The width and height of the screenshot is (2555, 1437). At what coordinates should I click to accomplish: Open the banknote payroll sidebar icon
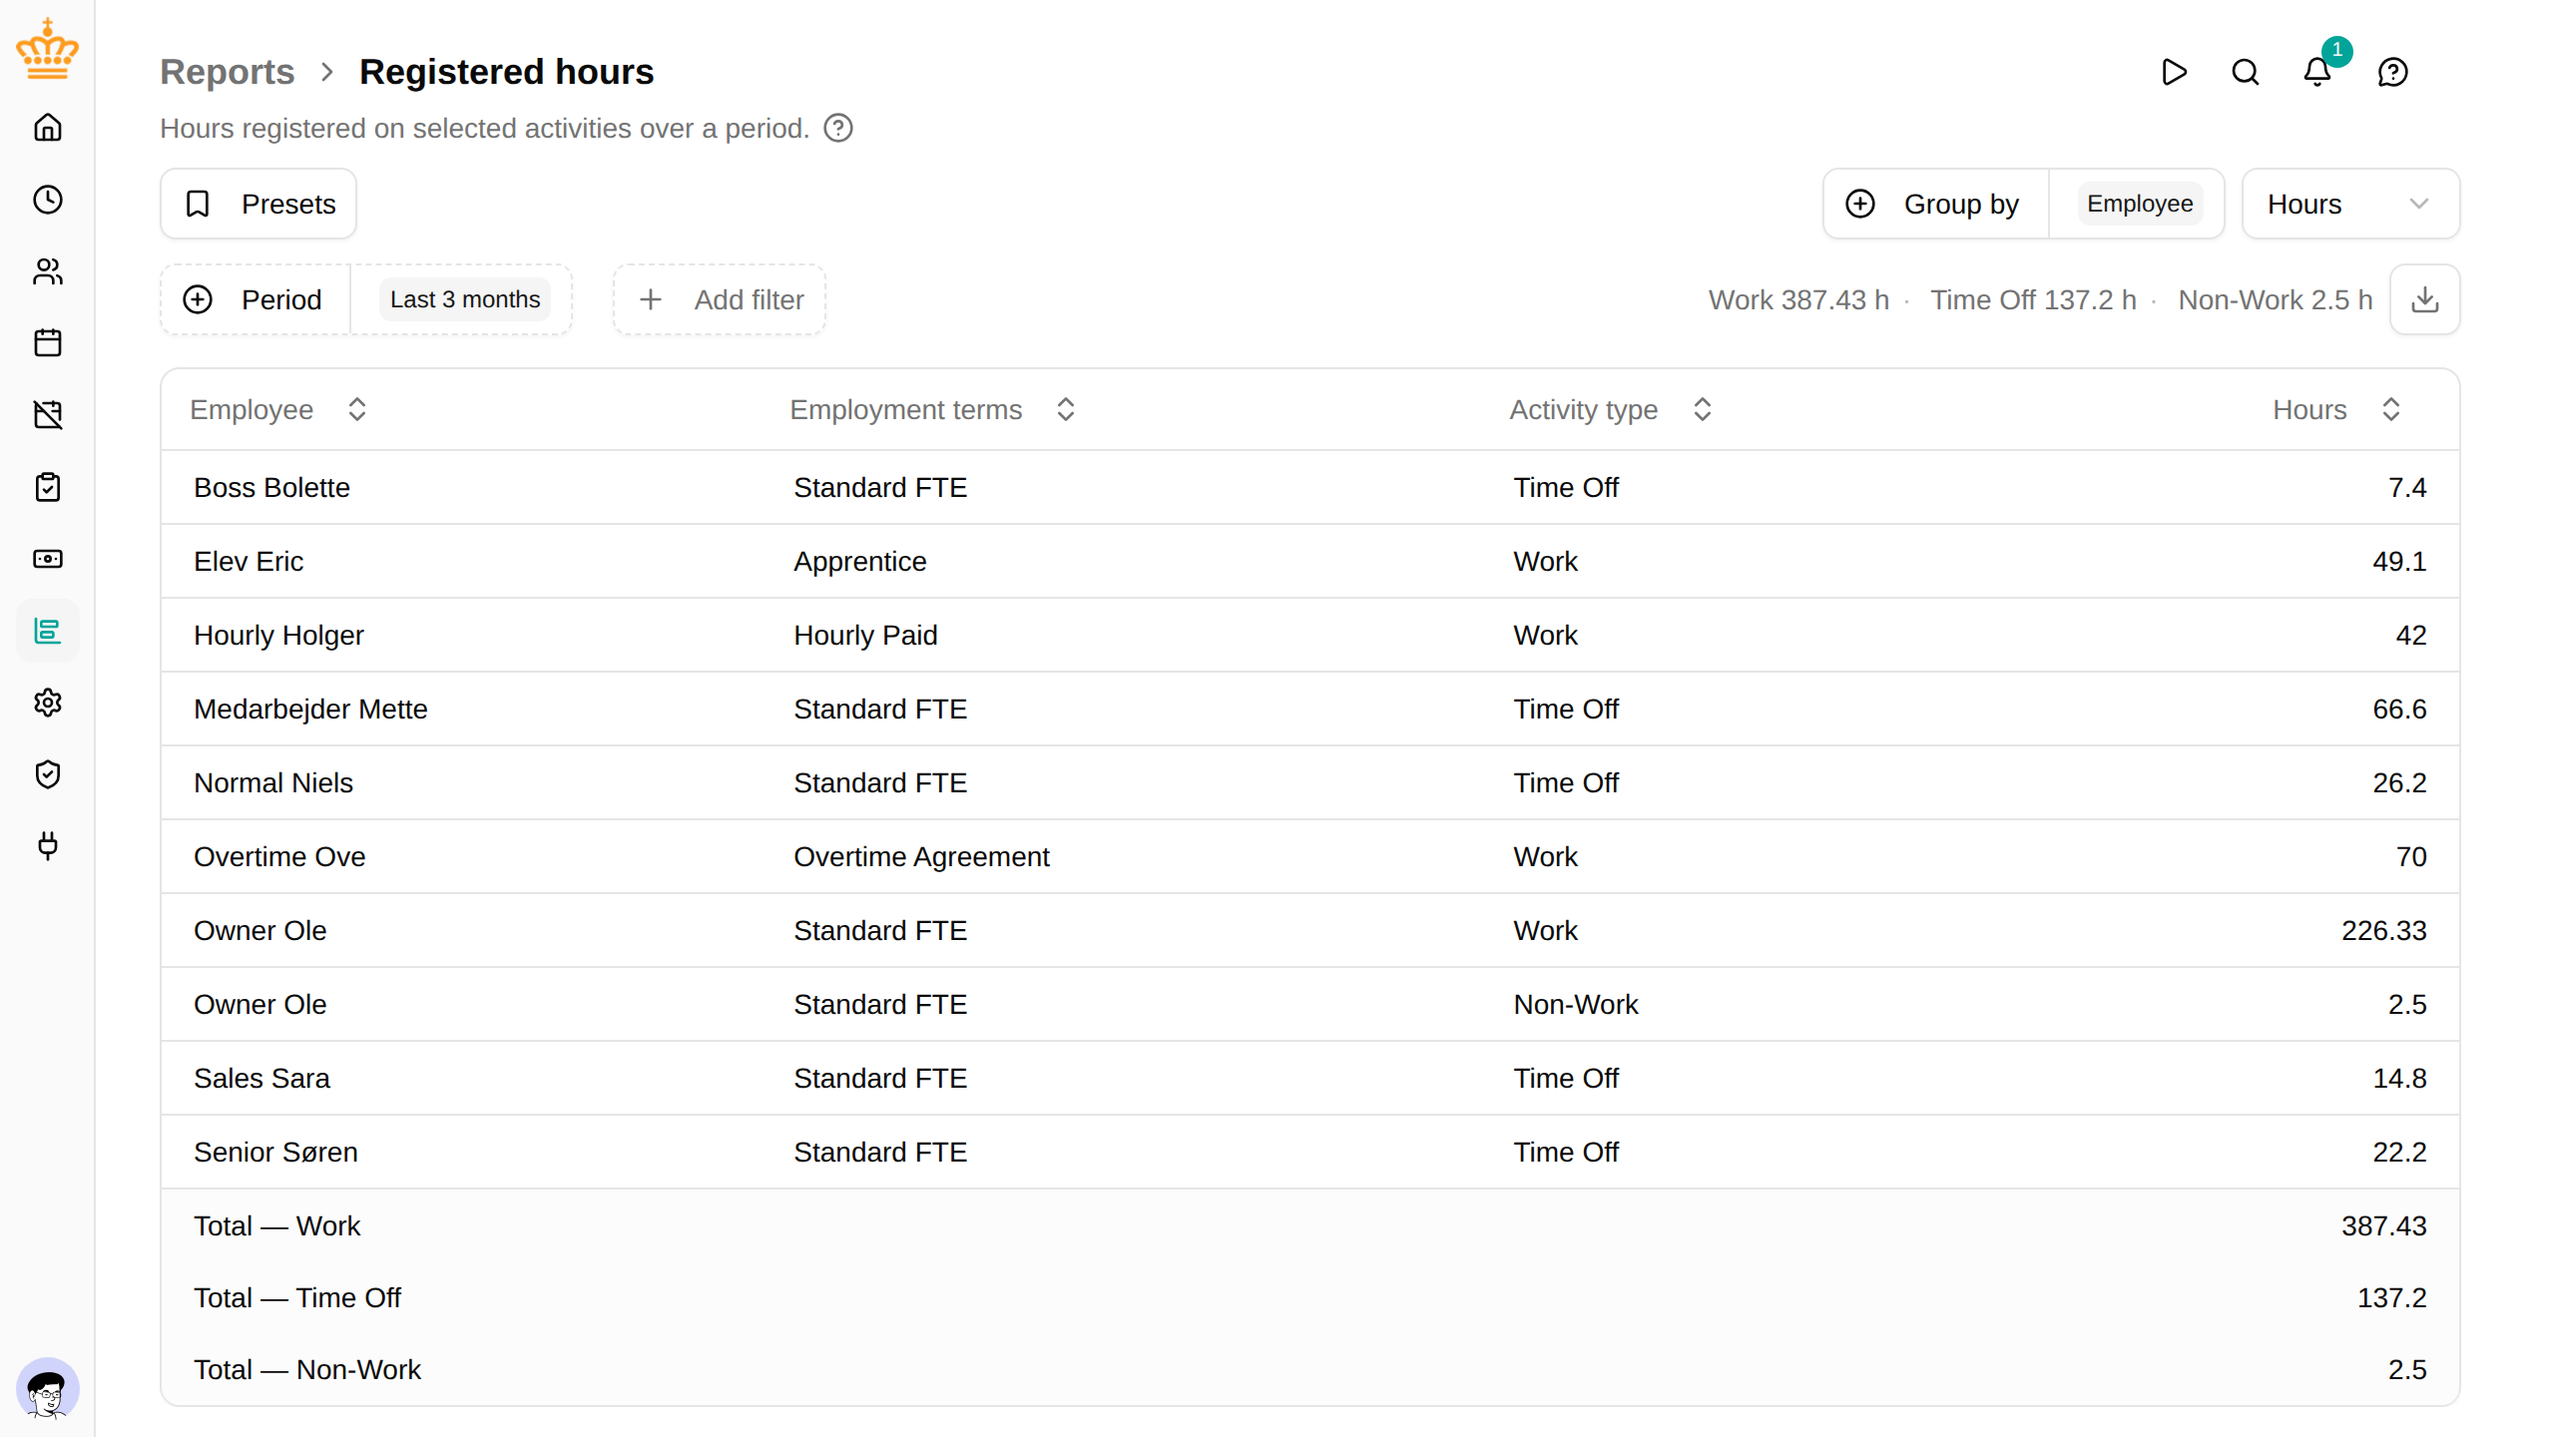[x=47, y=559]
